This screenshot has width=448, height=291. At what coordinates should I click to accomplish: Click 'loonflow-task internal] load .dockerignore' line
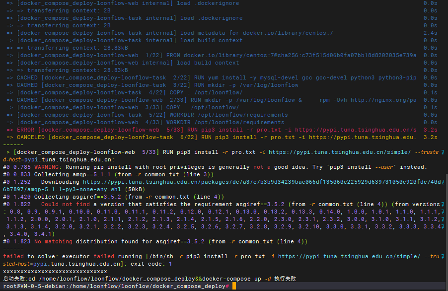click(222, 18)
